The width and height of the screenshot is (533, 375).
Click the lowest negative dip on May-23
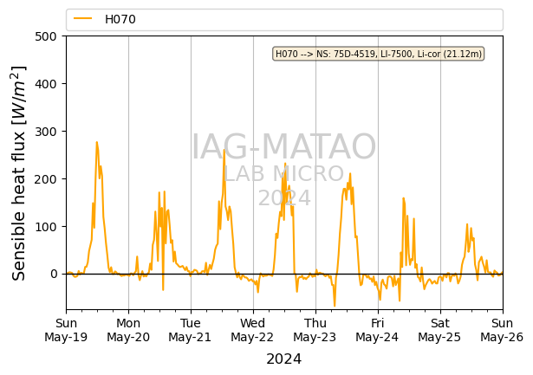[335, 306]
